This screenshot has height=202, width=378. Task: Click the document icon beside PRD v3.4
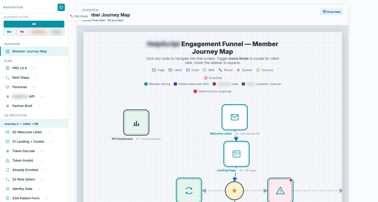coord(8,68)
